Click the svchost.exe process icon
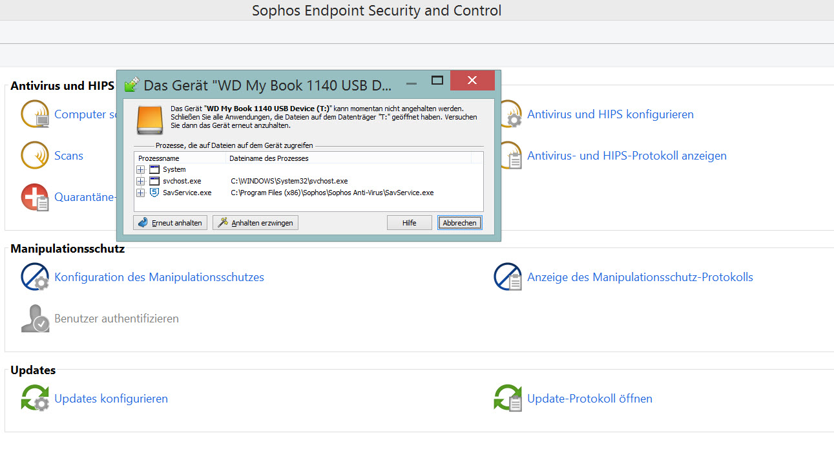This screenshot has height=462, width=834. tap(154, 181)
